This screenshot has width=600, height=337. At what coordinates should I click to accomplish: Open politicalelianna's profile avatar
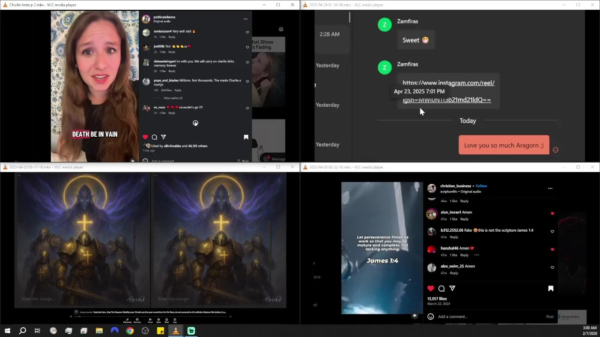click(146, 19)
